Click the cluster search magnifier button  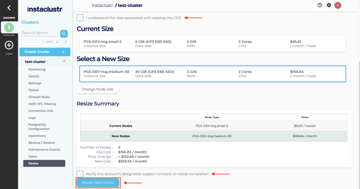coord(64,33)
